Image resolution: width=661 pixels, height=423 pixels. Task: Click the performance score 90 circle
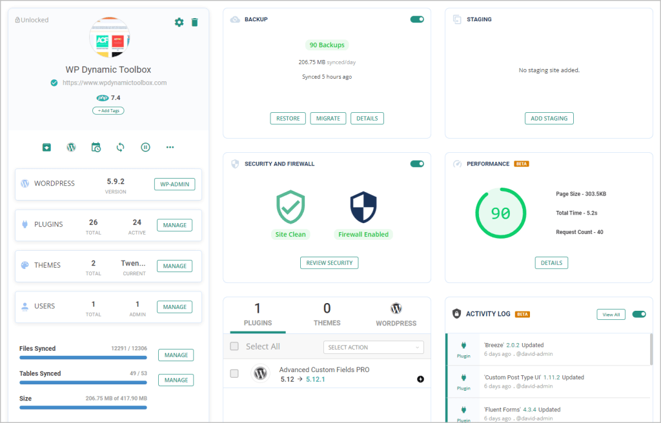tap(501, 213)
